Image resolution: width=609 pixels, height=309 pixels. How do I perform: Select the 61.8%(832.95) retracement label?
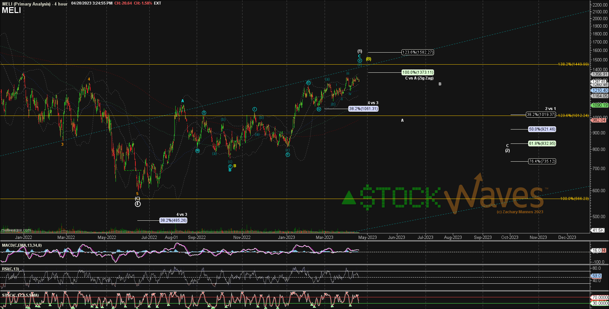542,143
